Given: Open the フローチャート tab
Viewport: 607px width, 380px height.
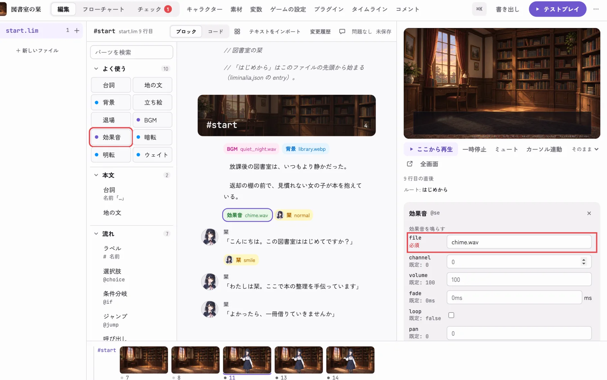Looking at the screenshot, I should coord(103,9).
